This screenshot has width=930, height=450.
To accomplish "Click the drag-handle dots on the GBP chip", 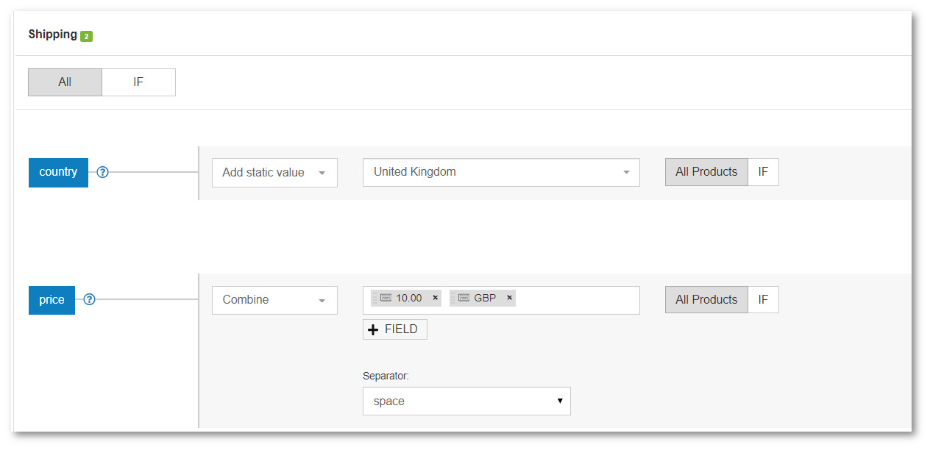I will coord(452,297).
